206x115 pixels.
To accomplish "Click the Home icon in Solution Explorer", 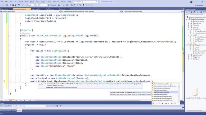I will click(192, 12).
